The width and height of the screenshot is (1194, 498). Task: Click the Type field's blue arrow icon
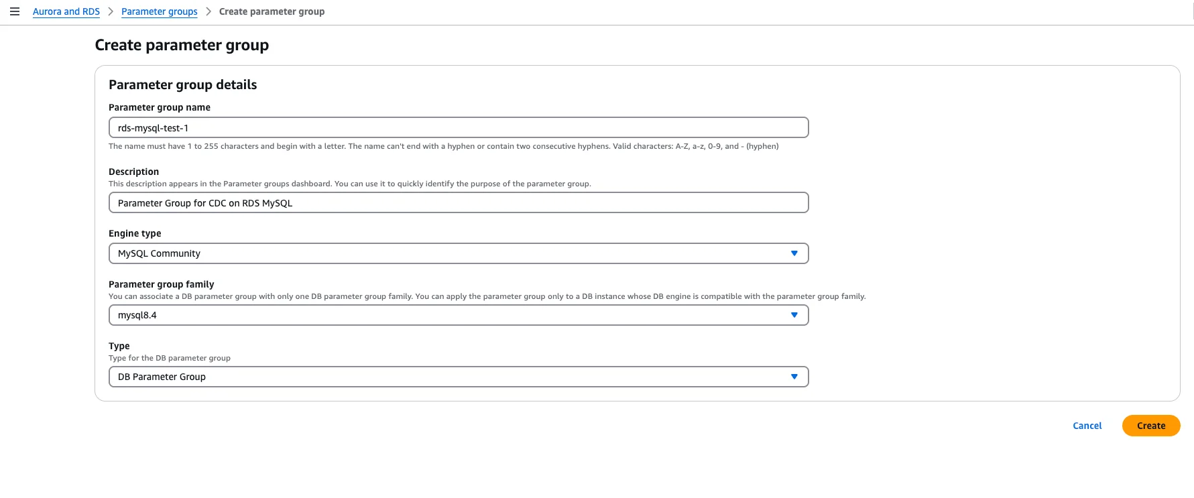tap(794, 377)
